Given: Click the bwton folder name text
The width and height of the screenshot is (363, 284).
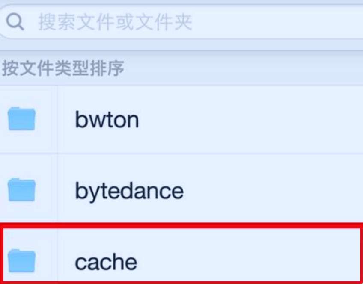Looking at the screenshot, I should pyautogui.click(x=106, y=119).
